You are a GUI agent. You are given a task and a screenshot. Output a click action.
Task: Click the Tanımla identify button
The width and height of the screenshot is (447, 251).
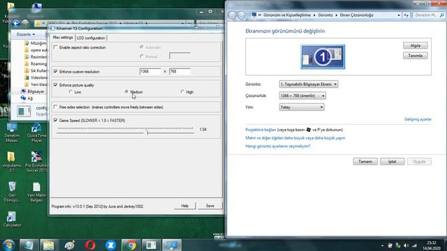coord(416,56)
